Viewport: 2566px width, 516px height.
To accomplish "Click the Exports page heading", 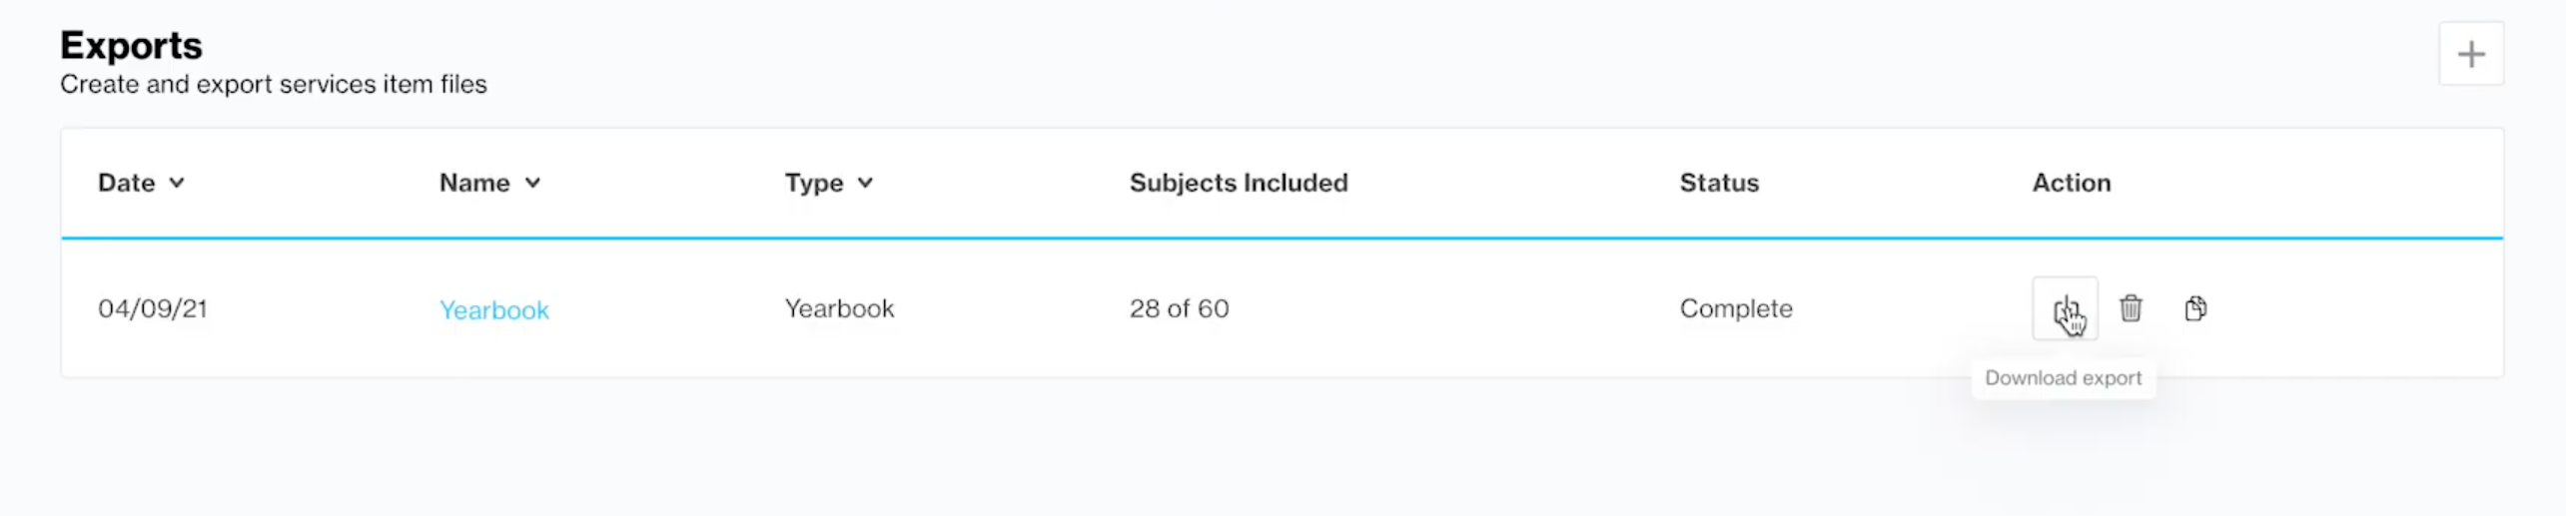I will [x=131, y=45].
